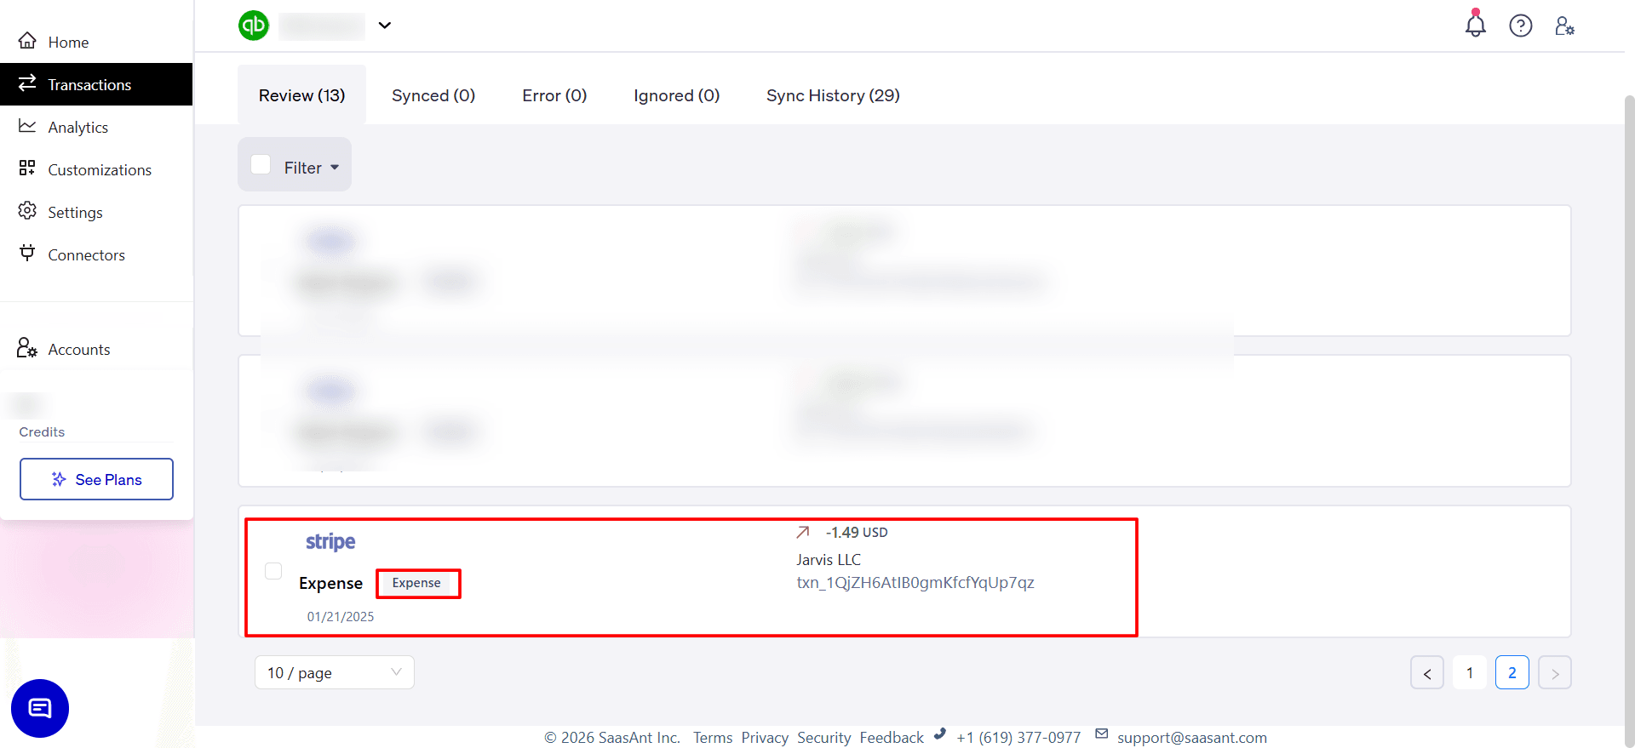Select page 2 in pagination
Screen dimensions: 1635x748
click(x=1512, y=673)
